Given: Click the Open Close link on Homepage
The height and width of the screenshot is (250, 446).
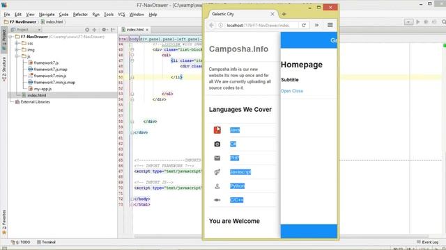Looking at the screenshot, I should 292,91.
